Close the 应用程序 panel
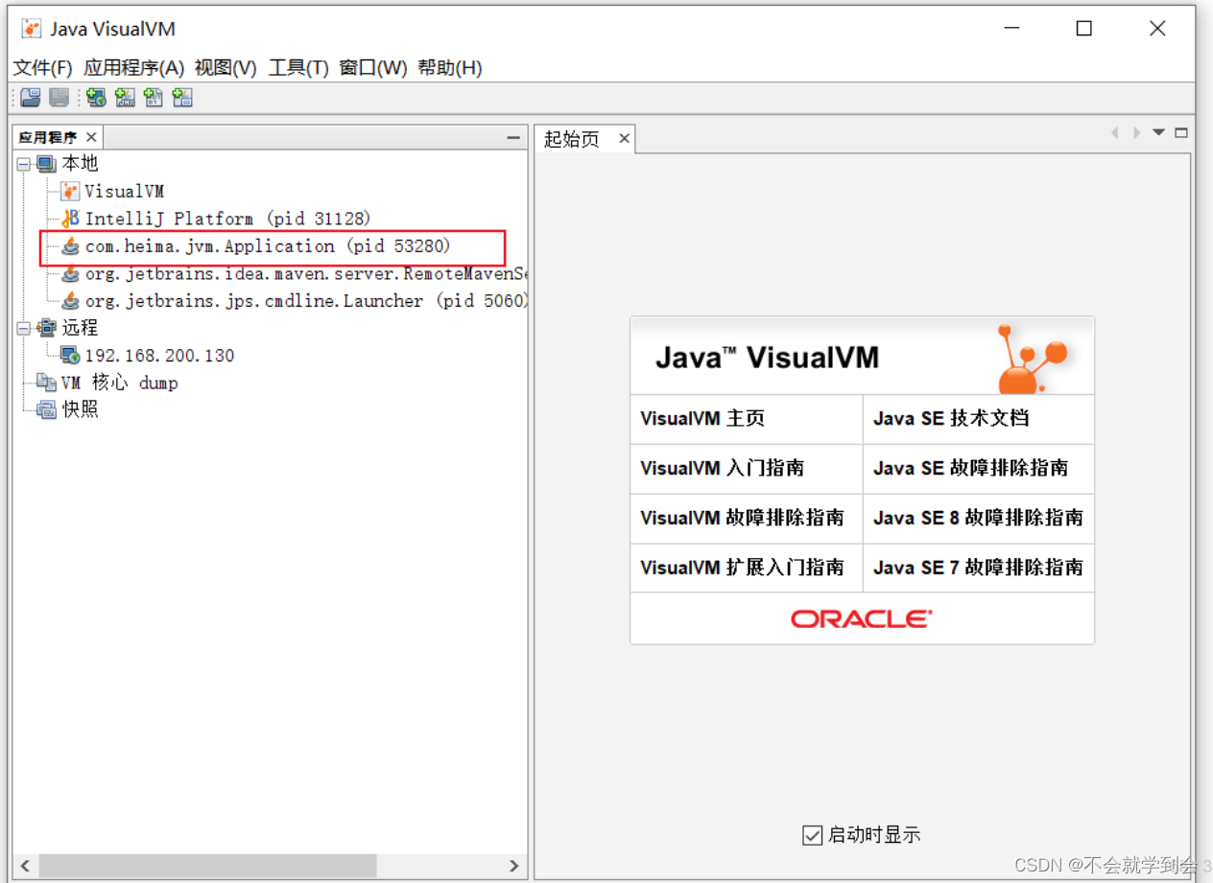Image resolution: width=1213 pixels, height=883 pixels. click(x=91, y=137)
